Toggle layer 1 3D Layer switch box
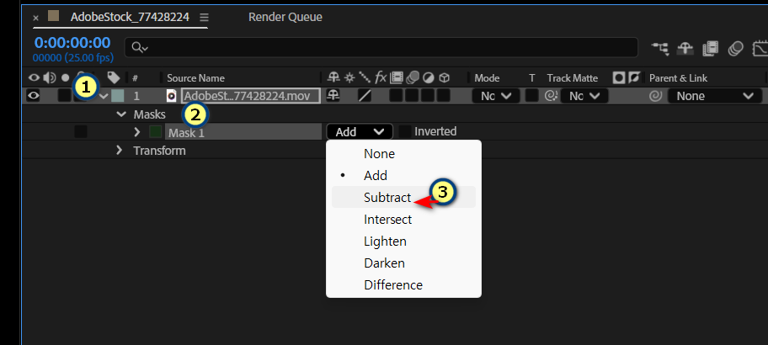The image size is (768, 345). point(444,95)
